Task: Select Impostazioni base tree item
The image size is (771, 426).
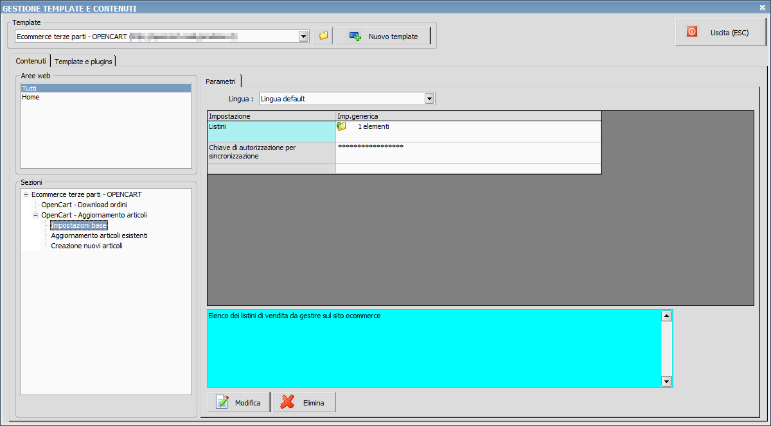Action: [79, 225]
